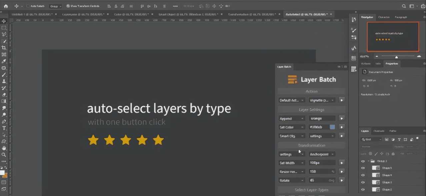Run the Rotate action play button
426x196 pixels.
point(342,180)
